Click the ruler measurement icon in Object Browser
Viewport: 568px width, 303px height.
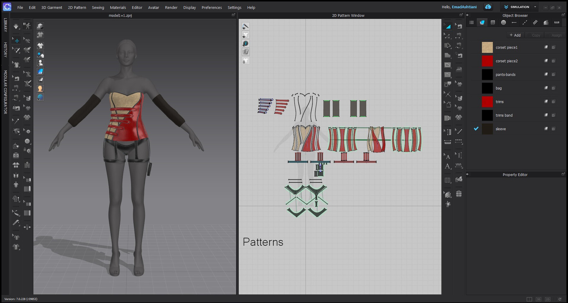click(x=557, y=22)
